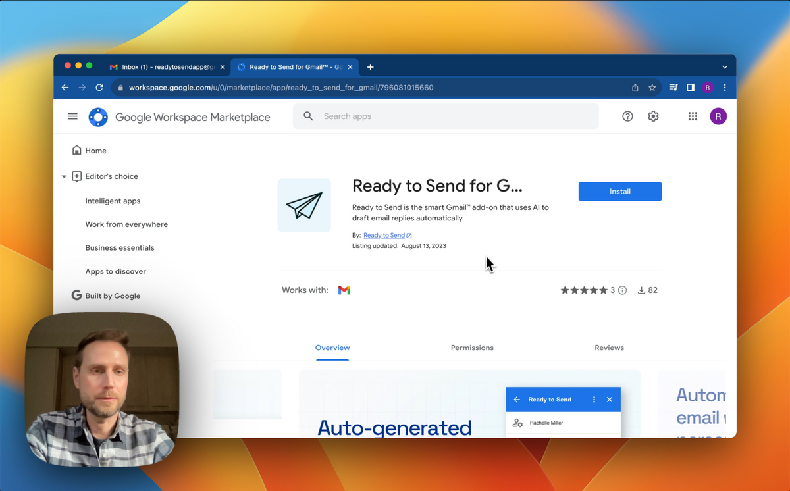Open a new browser tab
Viewport: 790px width, 491px height.
pyautogui.click(x=371, y=67)
